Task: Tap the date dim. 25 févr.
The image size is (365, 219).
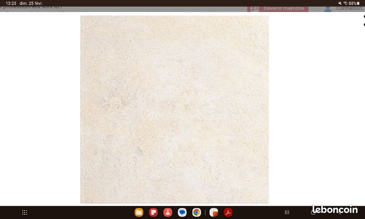Action: pos(31,3)
